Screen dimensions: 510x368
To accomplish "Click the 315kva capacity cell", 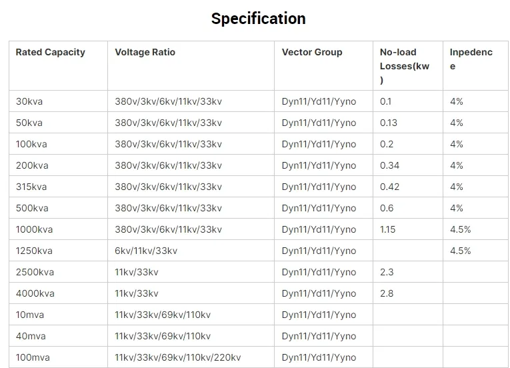I will 32,187.
